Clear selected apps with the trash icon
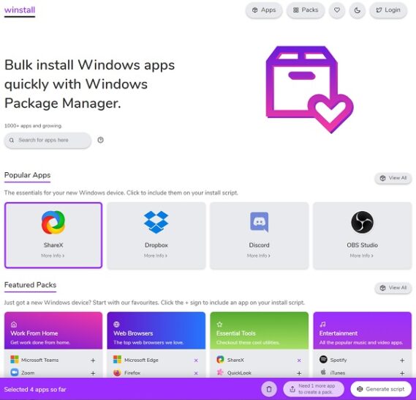This screenshot has width=416, height=400. click(269, 389)
